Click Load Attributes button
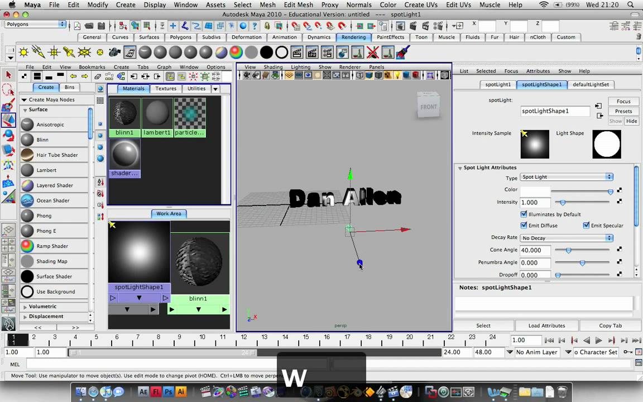The height and width of the screenshot is (402, 643). coord(546,326)
